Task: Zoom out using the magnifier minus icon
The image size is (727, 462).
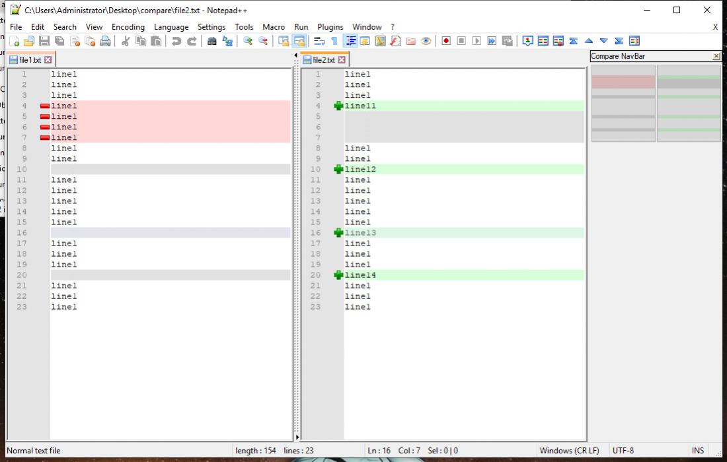Action: tap(263, 41)
